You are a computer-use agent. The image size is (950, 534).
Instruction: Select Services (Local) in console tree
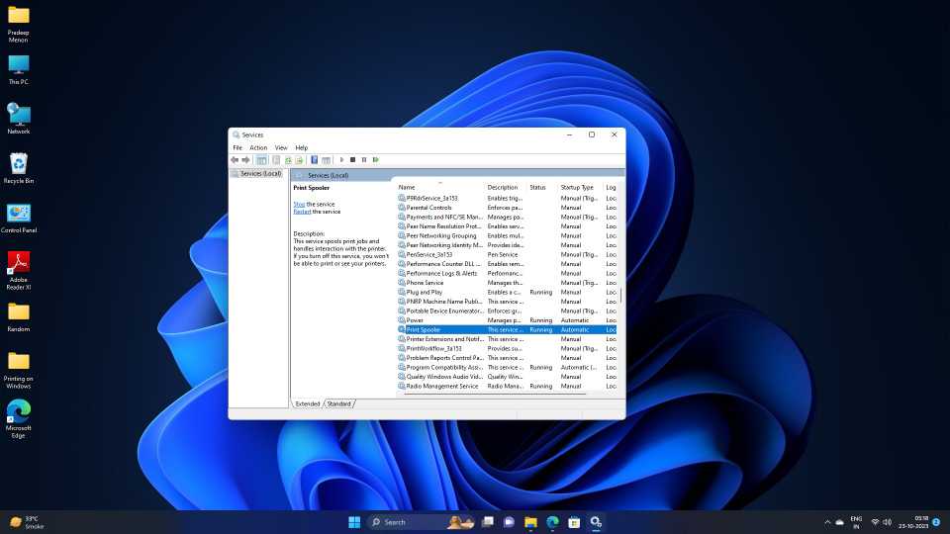point(260,174)
